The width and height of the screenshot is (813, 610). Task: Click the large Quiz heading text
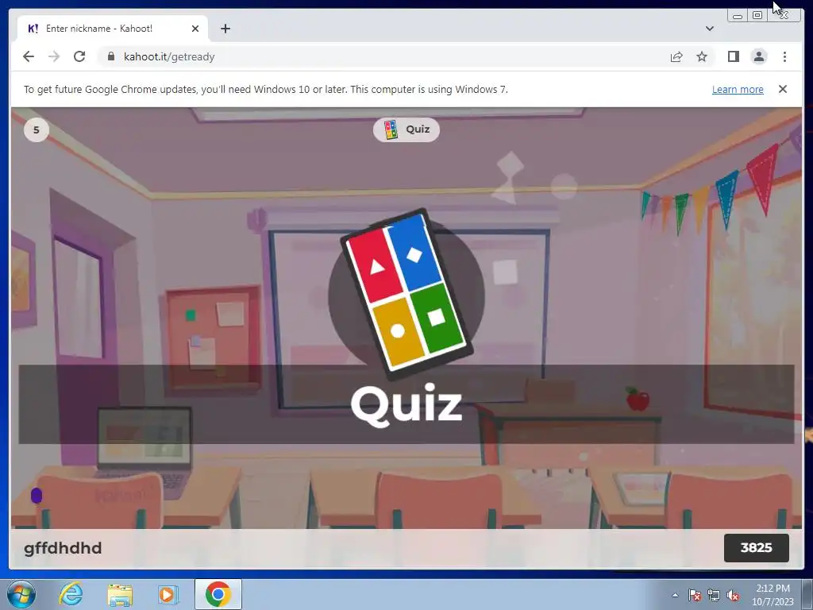tap(406, 406)
